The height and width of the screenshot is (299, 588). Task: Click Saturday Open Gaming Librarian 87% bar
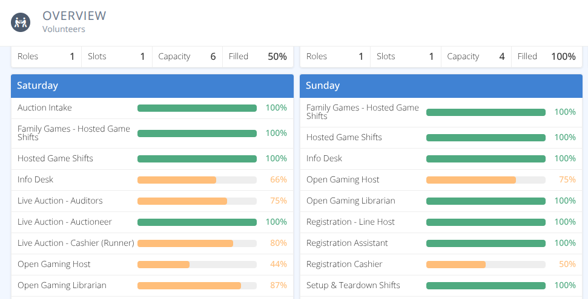pos(197,286)
